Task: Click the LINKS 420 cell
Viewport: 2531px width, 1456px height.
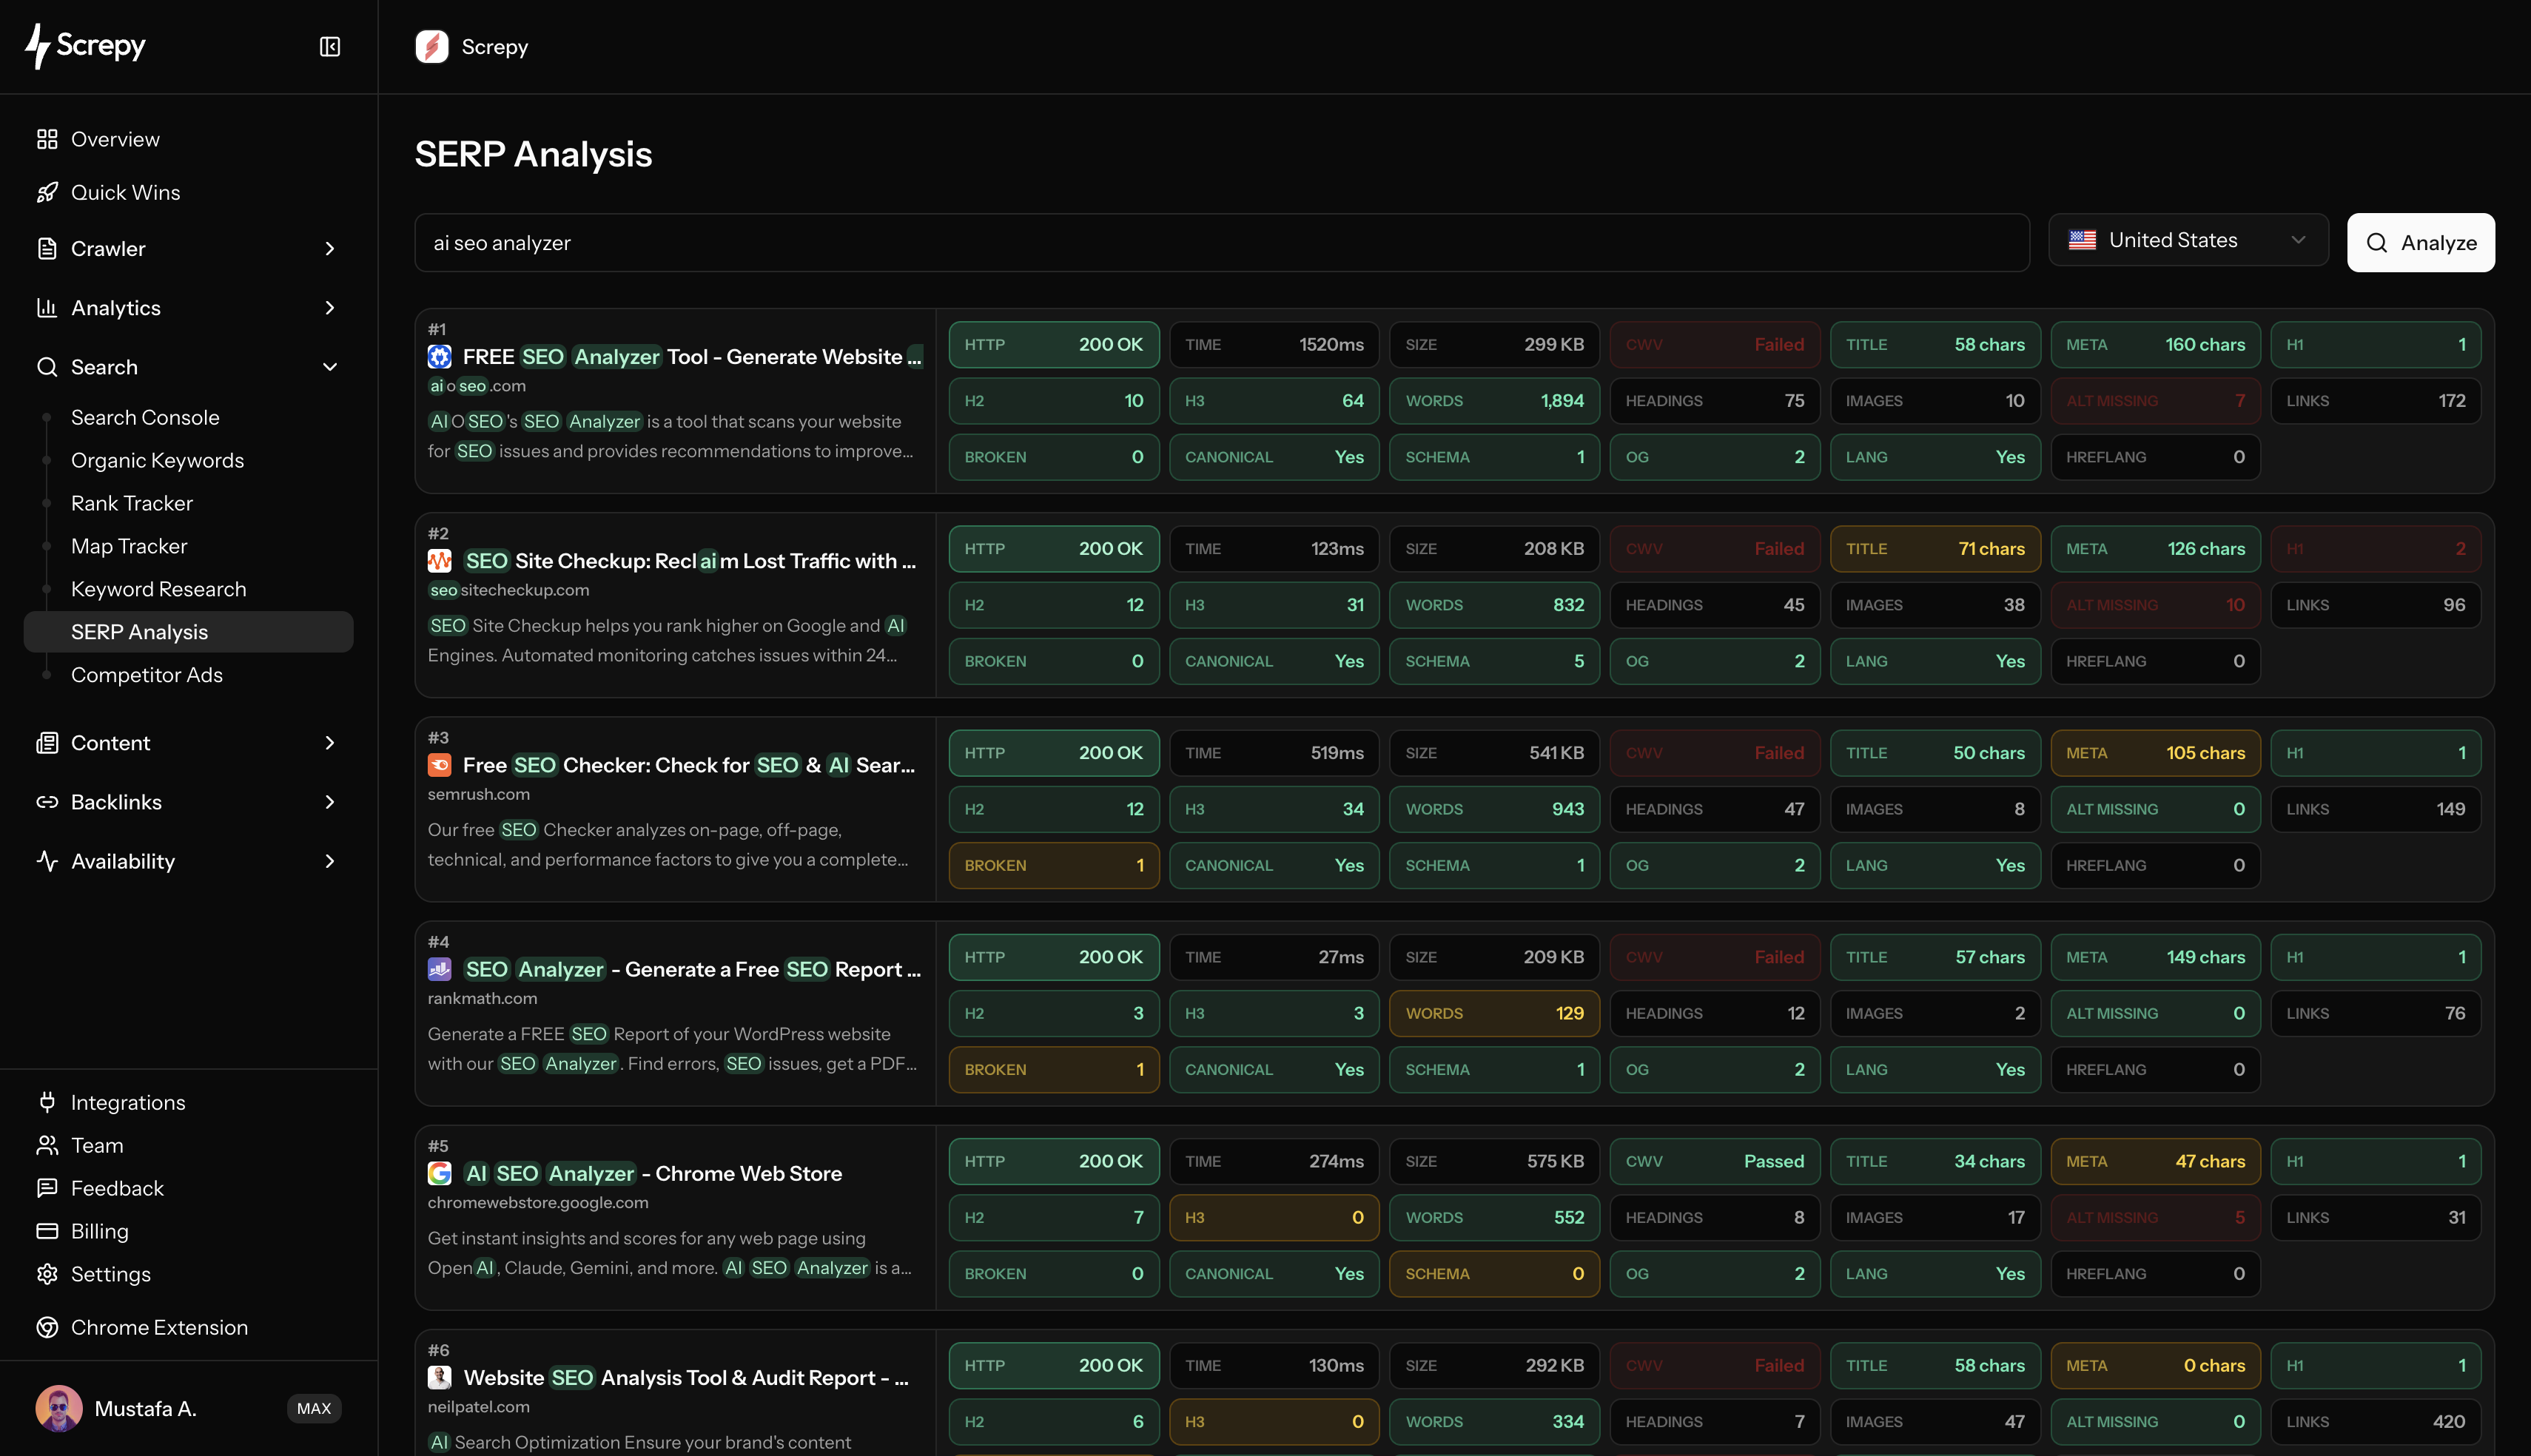Action: pos(2375,1421)
